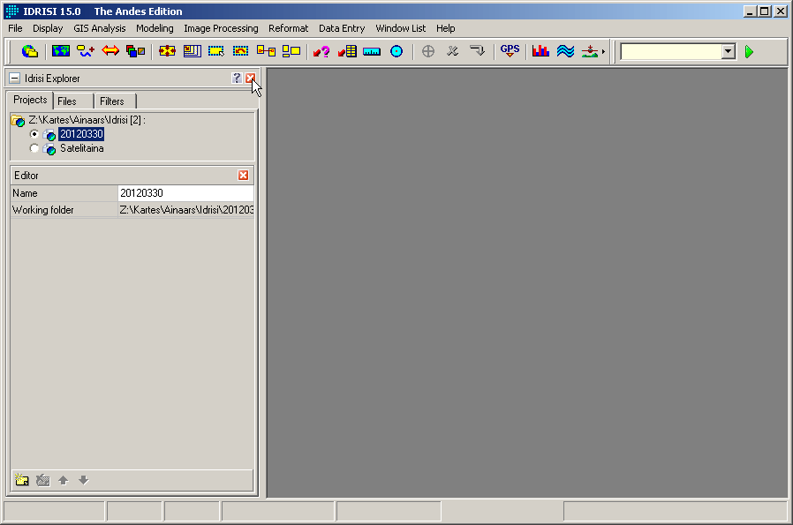This screenshot has height=525, width=793.
Task: Select the ruler measure length tool
Action: point(372,51)
